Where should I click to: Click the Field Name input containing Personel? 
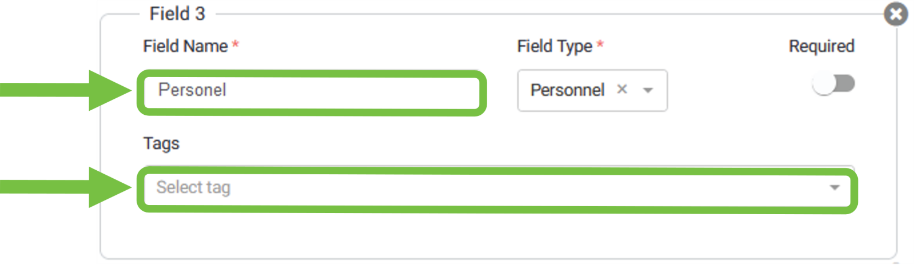[x=312, y=92]
